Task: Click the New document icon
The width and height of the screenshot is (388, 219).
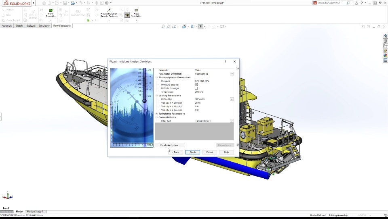Action: point(49,3)
